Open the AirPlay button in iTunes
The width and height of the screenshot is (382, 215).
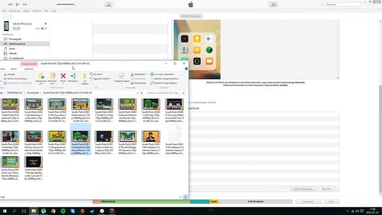[109, 4]
